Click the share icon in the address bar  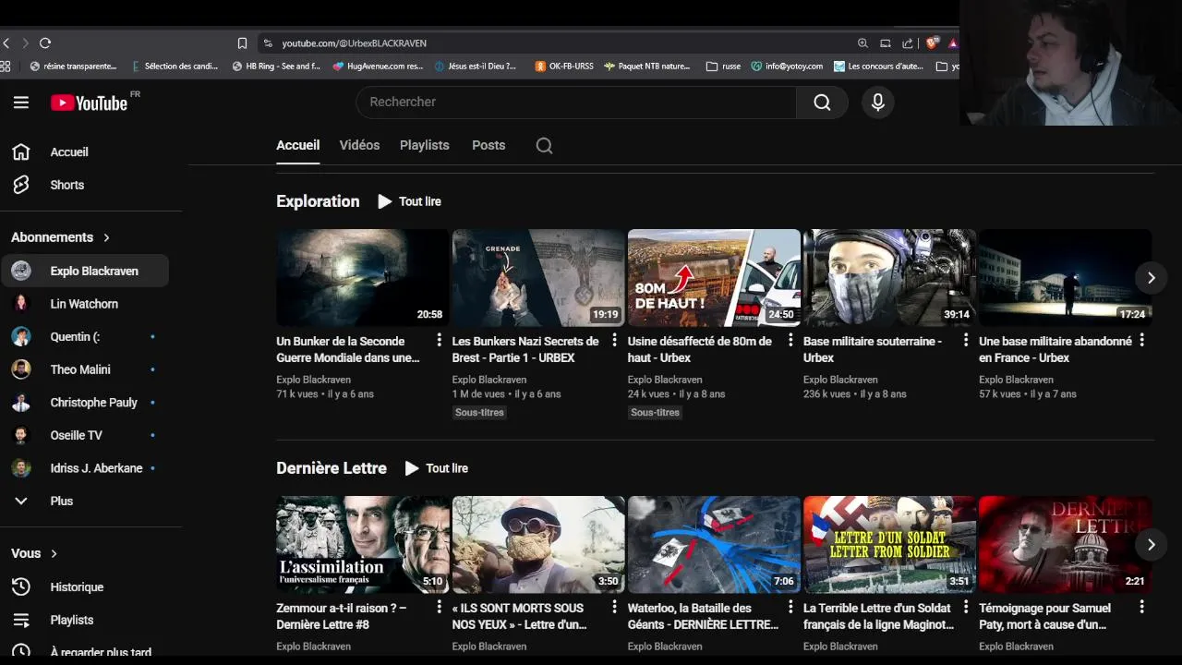908,42
